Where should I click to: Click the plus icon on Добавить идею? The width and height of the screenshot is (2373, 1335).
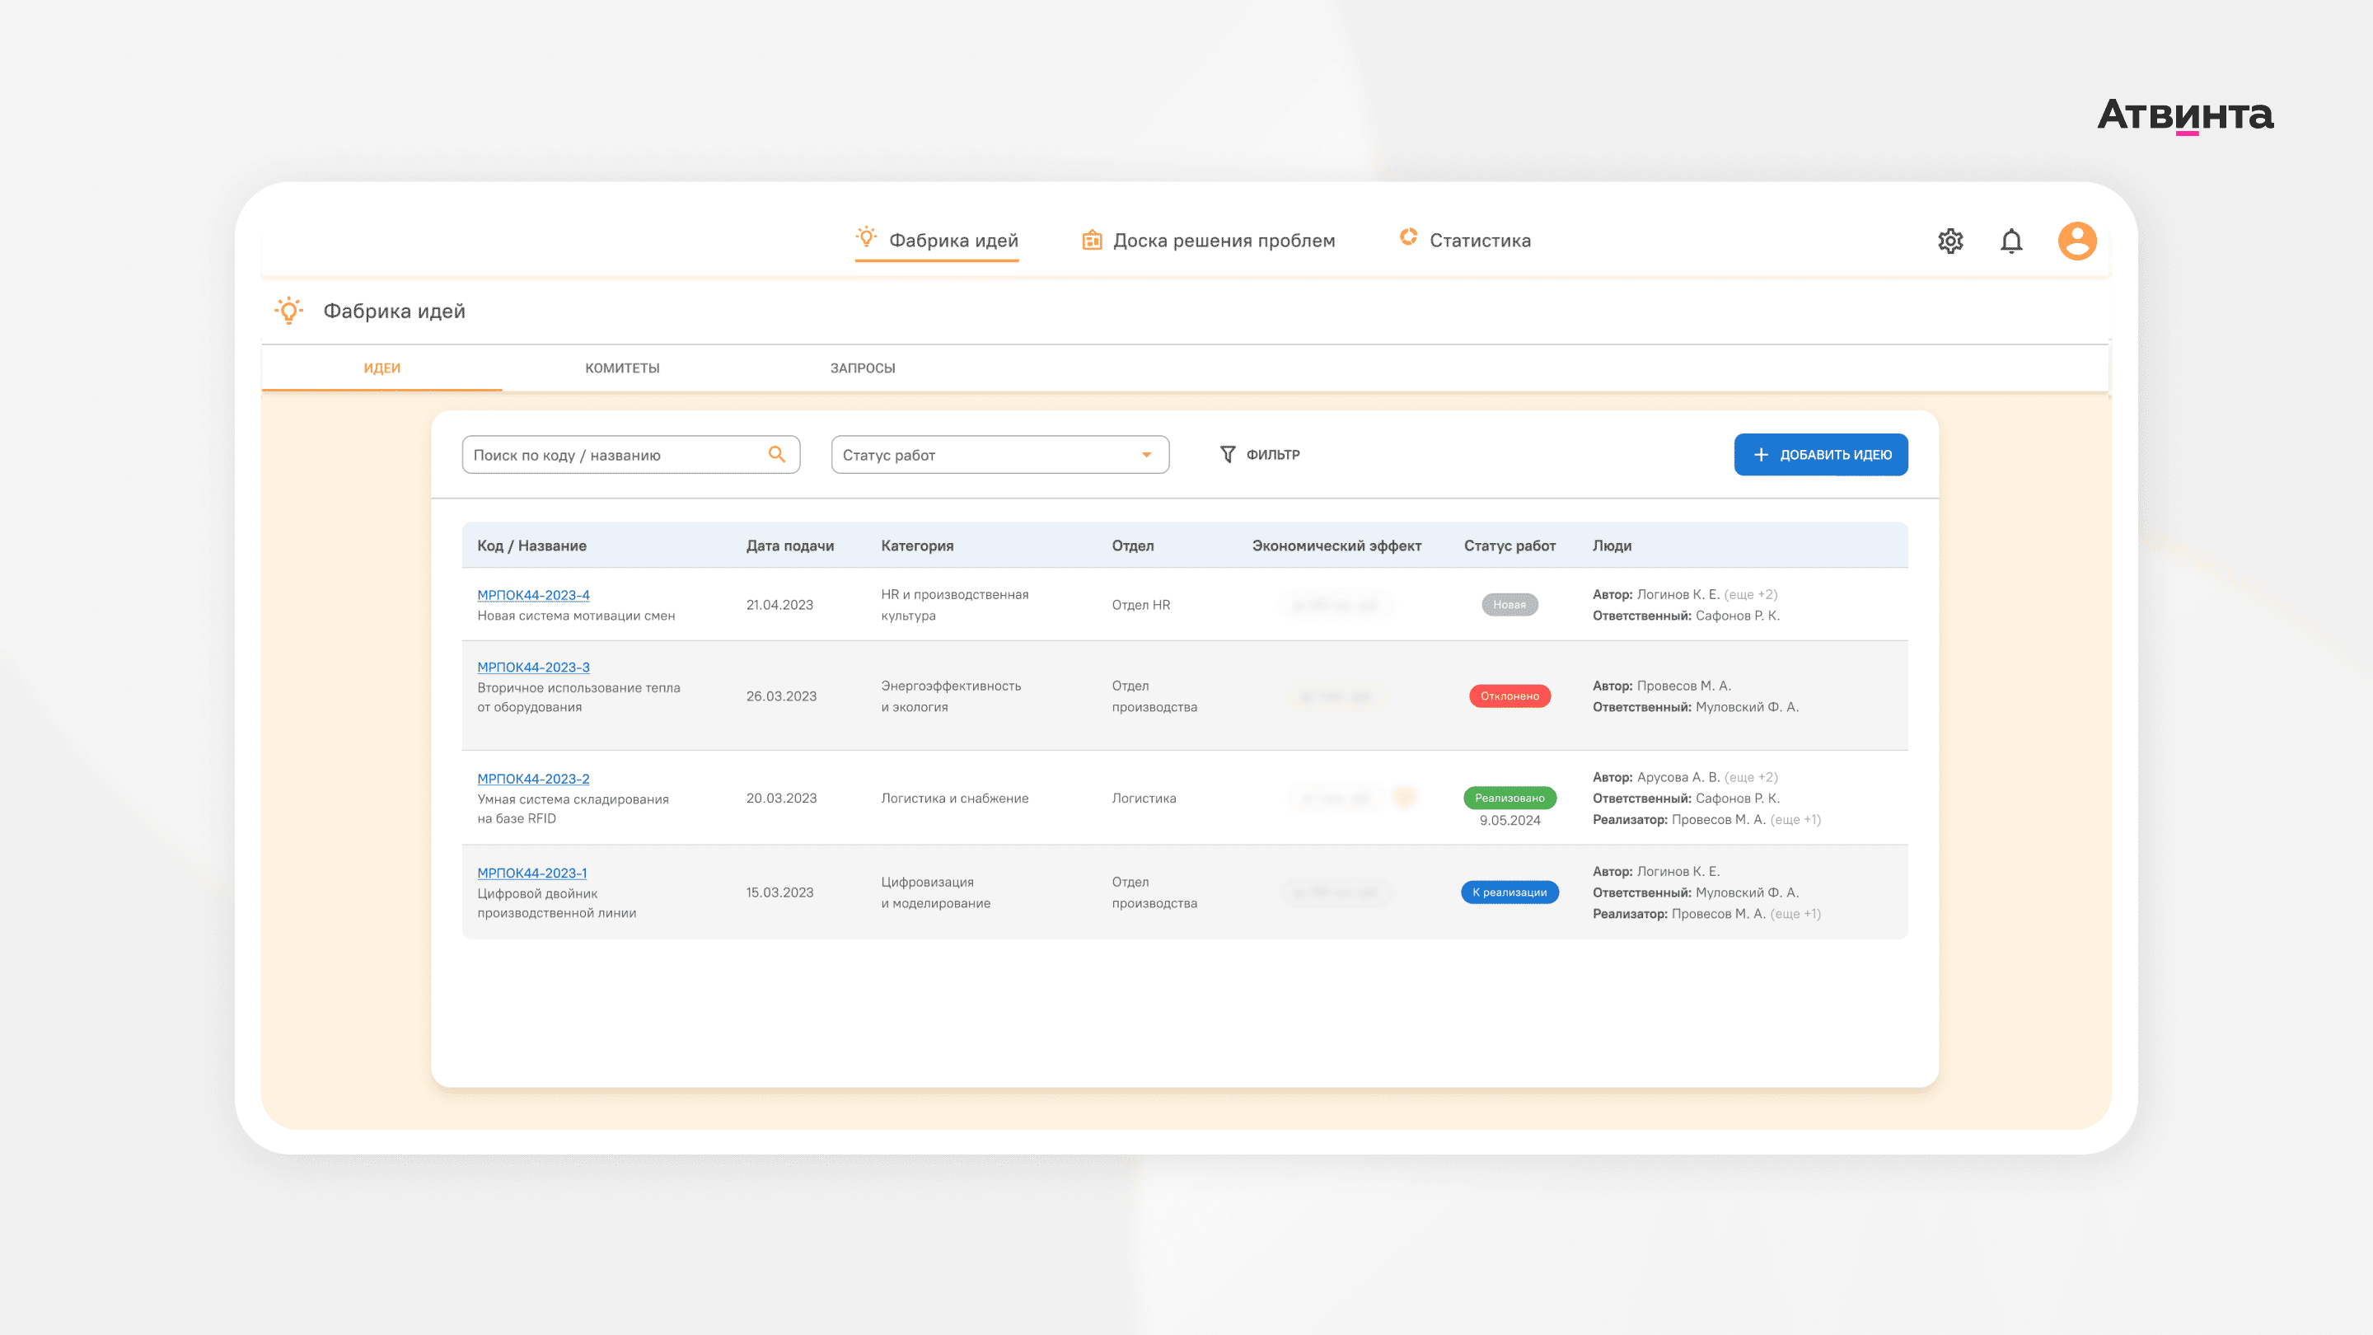pyautogui.click(x=1761, y=454)
